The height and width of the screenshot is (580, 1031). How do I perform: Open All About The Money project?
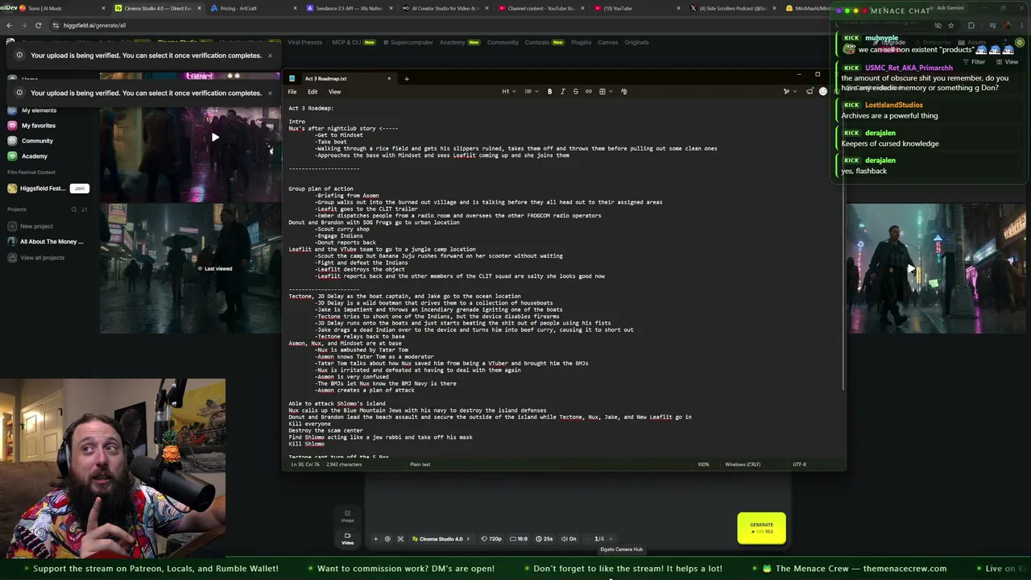tap(52, 242)
